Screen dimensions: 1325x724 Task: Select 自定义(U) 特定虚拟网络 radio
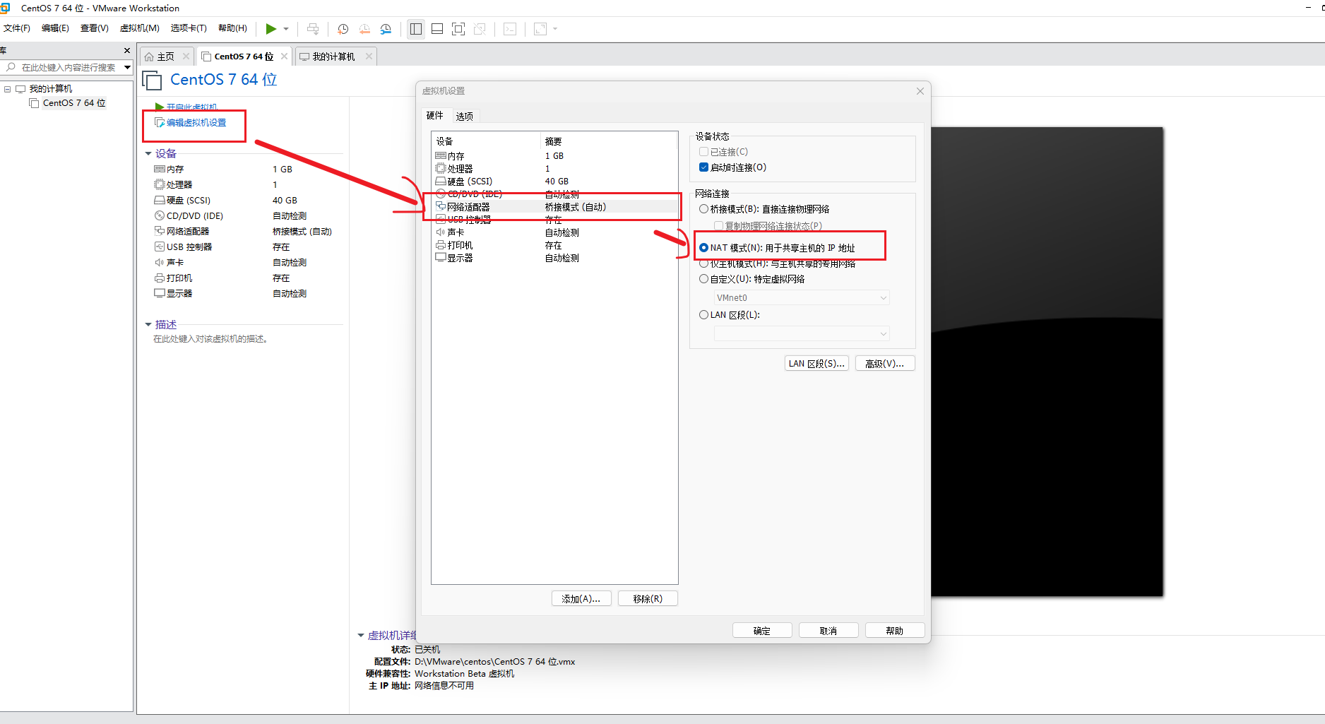pos(703,279)
